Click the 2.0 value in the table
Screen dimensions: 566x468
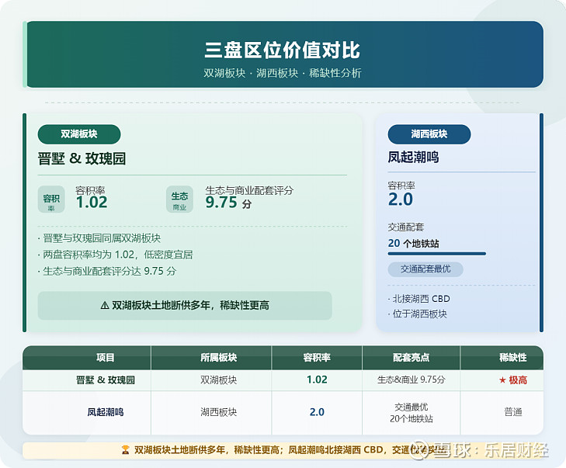(317, 412)
